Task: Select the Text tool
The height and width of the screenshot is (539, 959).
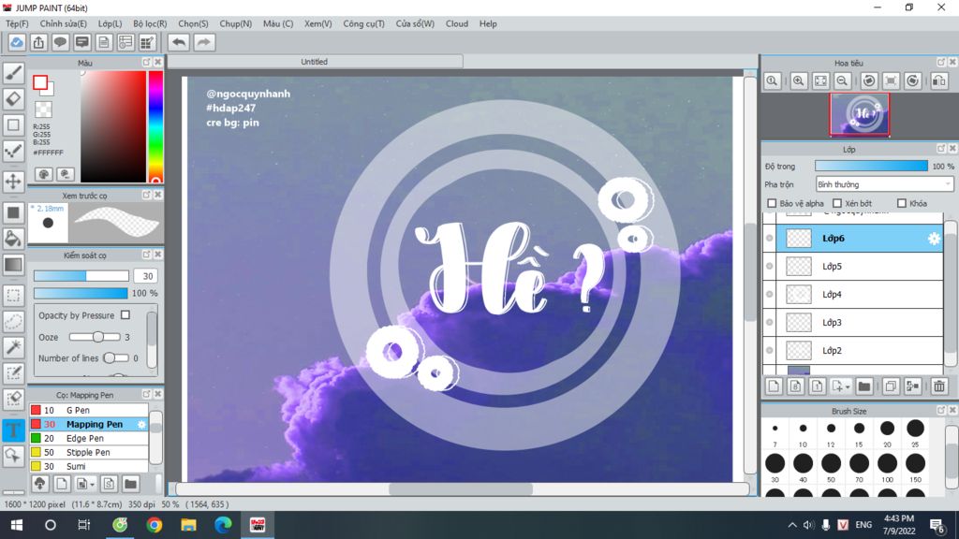Action: click(x=13, y=430)
